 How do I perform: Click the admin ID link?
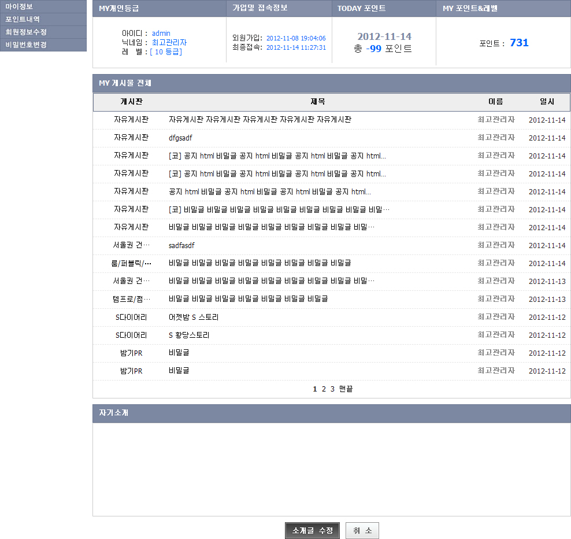(x=161, y=33)
